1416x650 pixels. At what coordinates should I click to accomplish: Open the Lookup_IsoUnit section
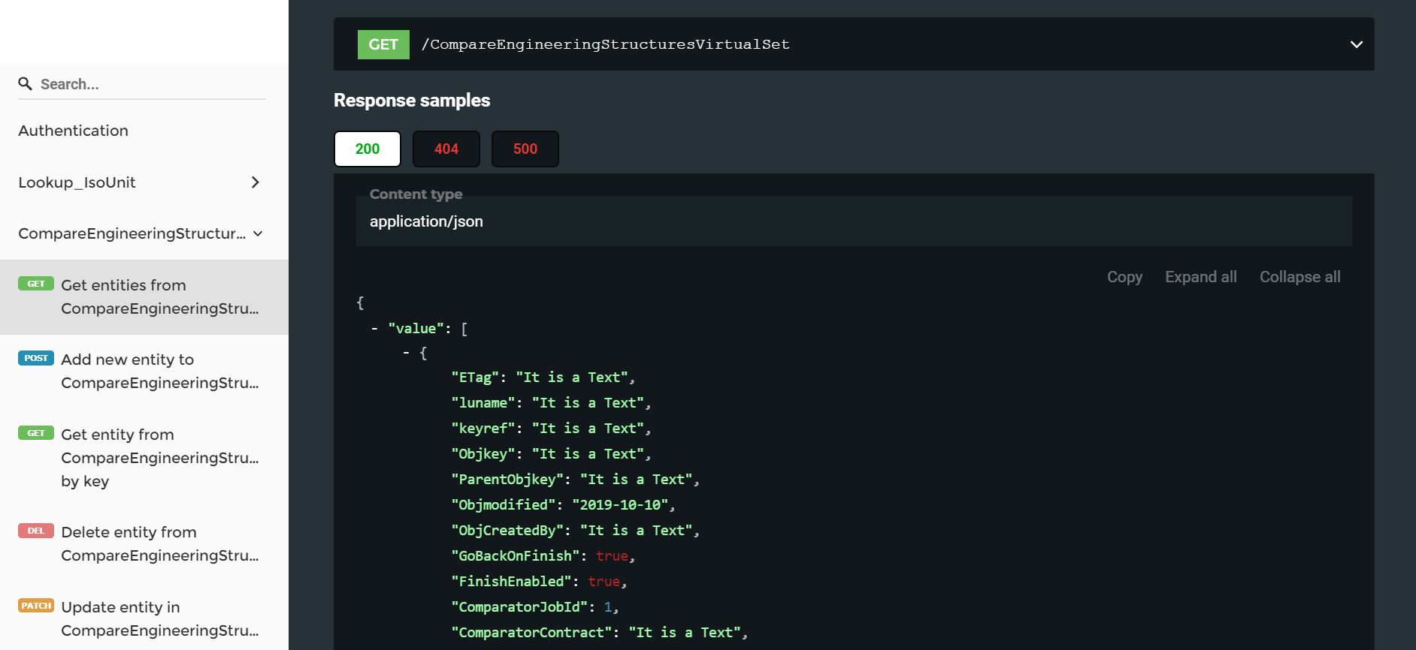click(77, 182)
